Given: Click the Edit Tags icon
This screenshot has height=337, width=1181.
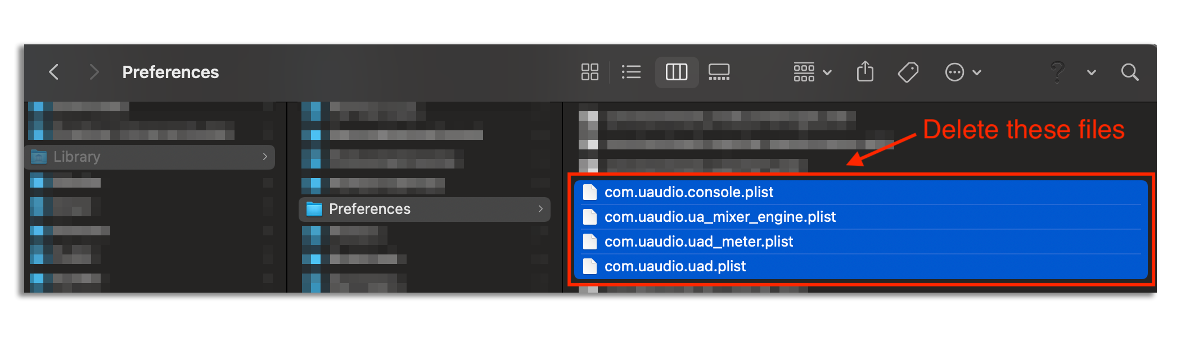Looking at the screenshot, I should point(908,72).
